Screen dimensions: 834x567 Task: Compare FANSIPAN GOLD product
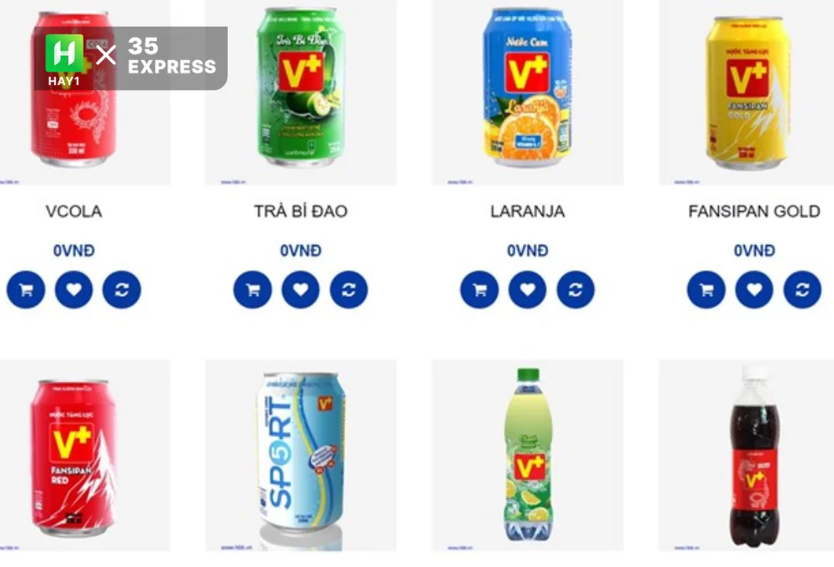[802, 289]
